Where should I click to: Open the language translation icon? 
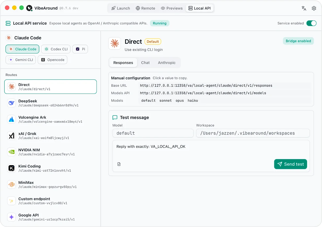click(x=304, y=8)
